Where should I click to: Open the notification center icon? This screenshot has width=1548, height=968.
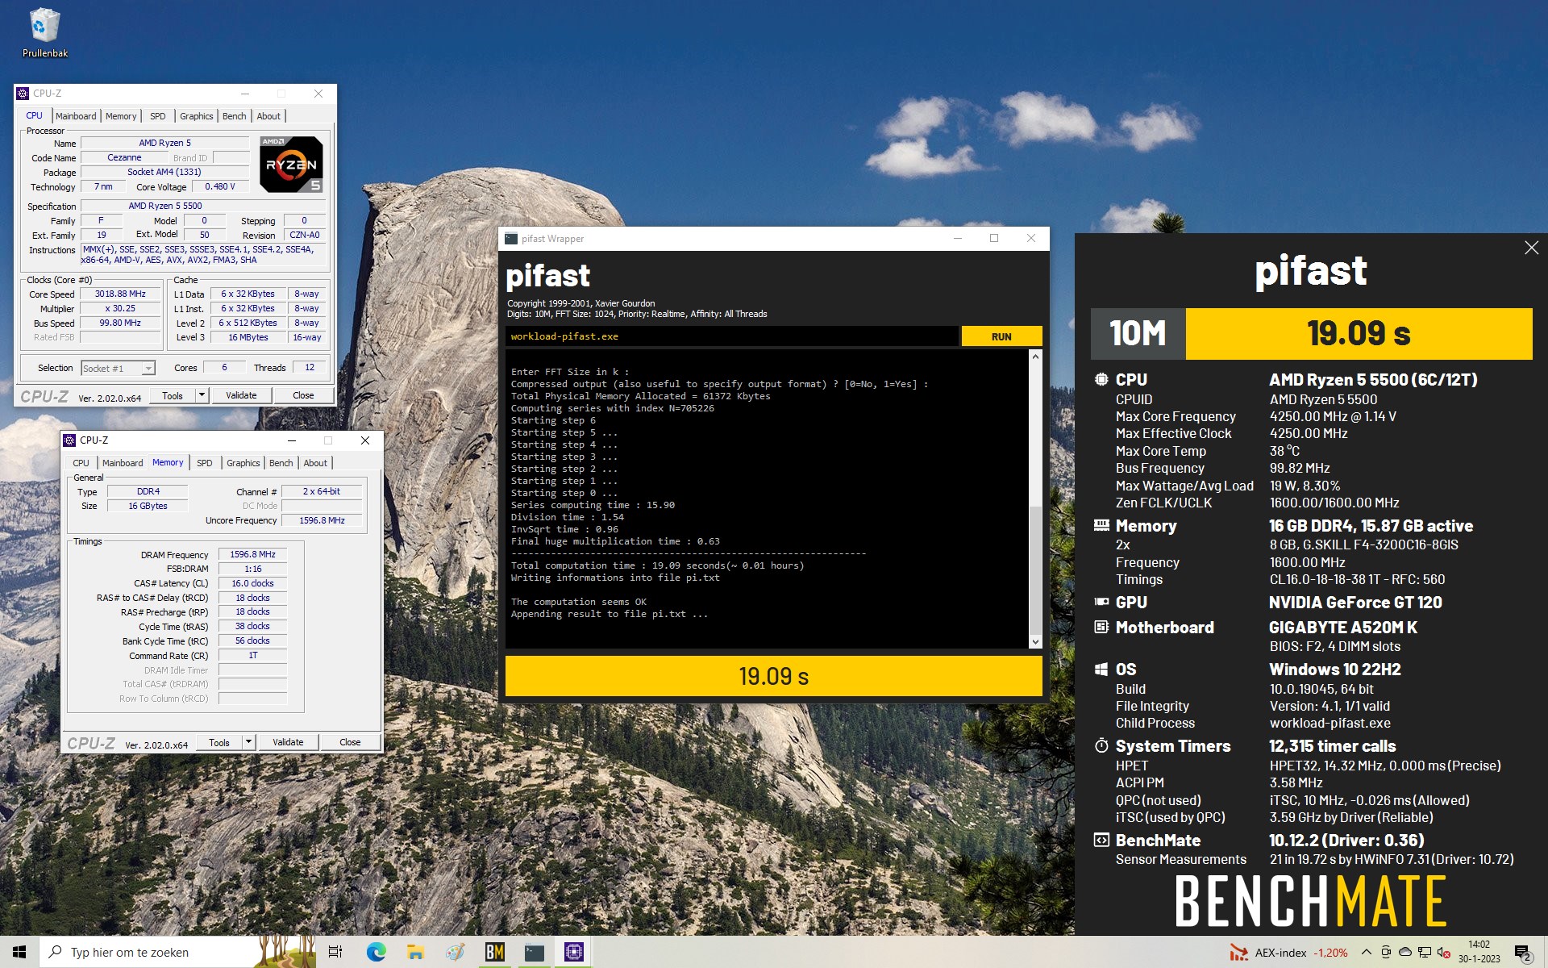click(x=1522, y=953)
